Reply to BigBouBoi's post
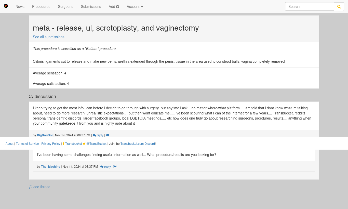Screen dimensions: 348x209 point(98,135)
